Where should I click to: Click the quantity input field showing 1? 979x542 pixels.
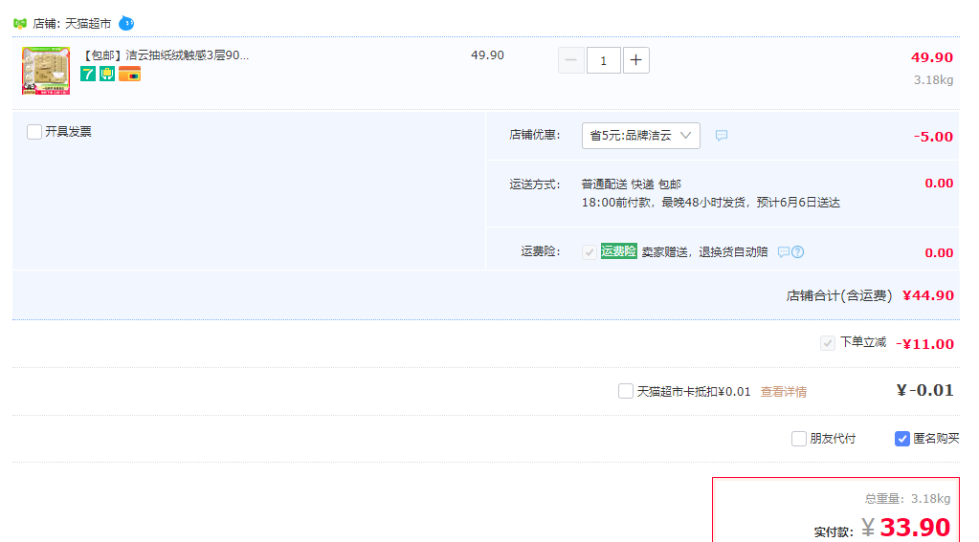pos(603,60)
